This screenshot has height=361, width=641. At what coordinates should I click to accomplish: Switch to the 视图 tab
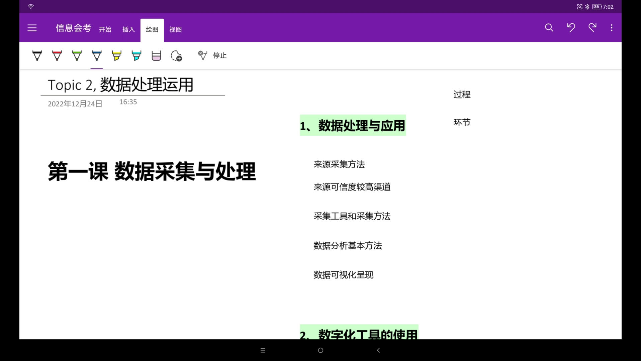coord(176,29)
